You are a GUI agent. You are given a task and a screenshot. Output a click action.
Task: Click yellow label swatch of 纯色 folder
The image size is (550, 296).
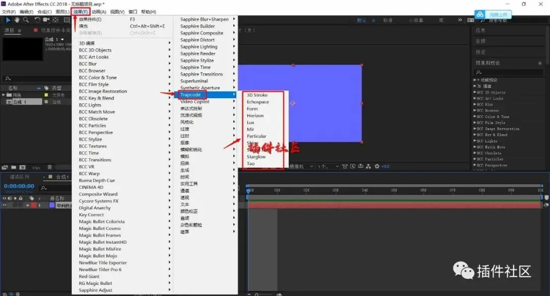click(46, 95)
